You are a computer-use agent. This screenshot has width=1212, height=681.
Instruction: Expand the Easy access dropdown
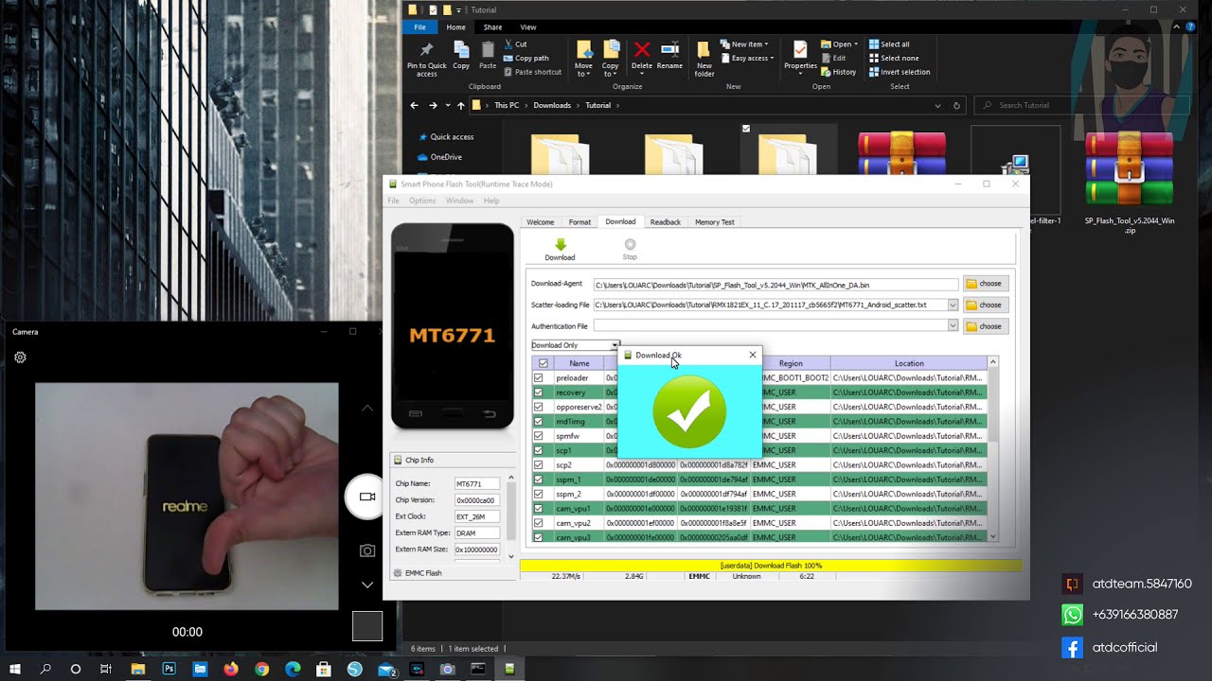coord(747,58)
